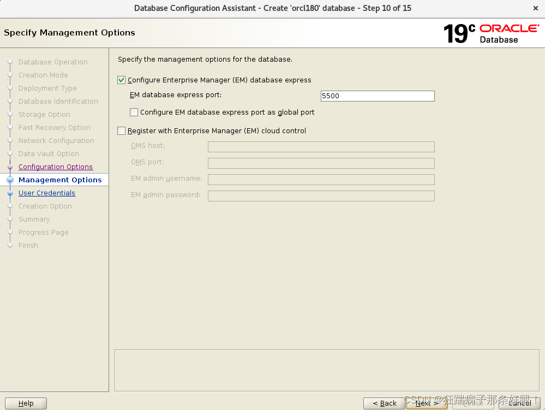This screenshot has width=545, height=410.
Task: Click the Data Vault Option step label
Action: (49, 154)
